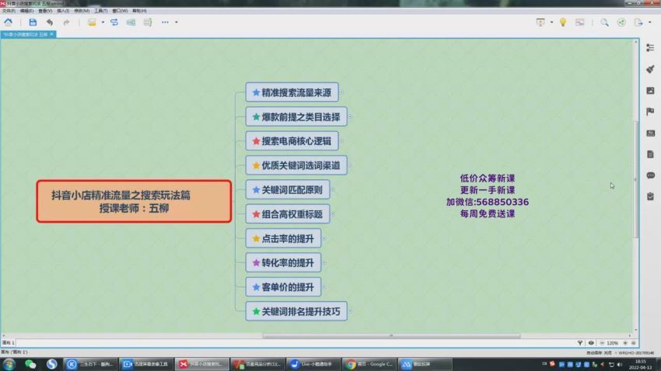Close the 抖音小店搜索玩法 document tab

52,34
